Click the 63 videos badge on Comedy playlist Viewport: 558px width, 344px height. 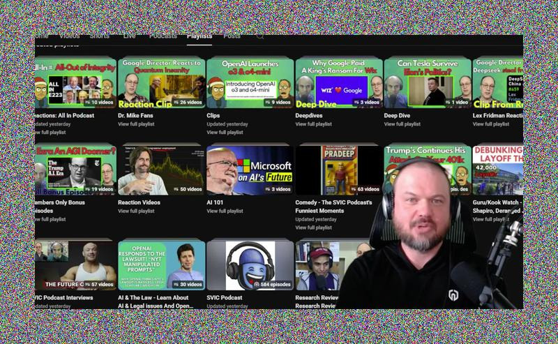(x=365, y=189)
